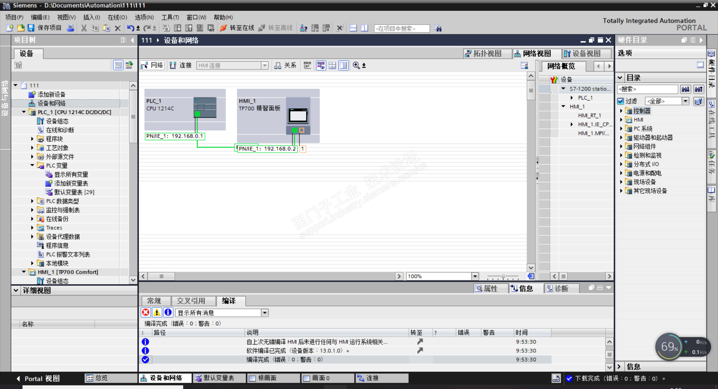The height and width of the screenshot is (389, 718).
Task: Open the 显示所有消息 message filter dropdown
Action: (265, 313)
